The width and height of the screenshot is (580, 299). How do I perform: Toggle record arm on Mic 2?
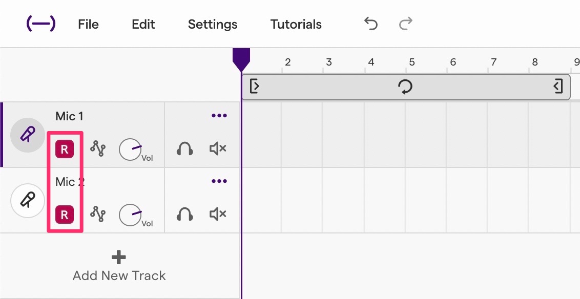click(x=65, y=215)
